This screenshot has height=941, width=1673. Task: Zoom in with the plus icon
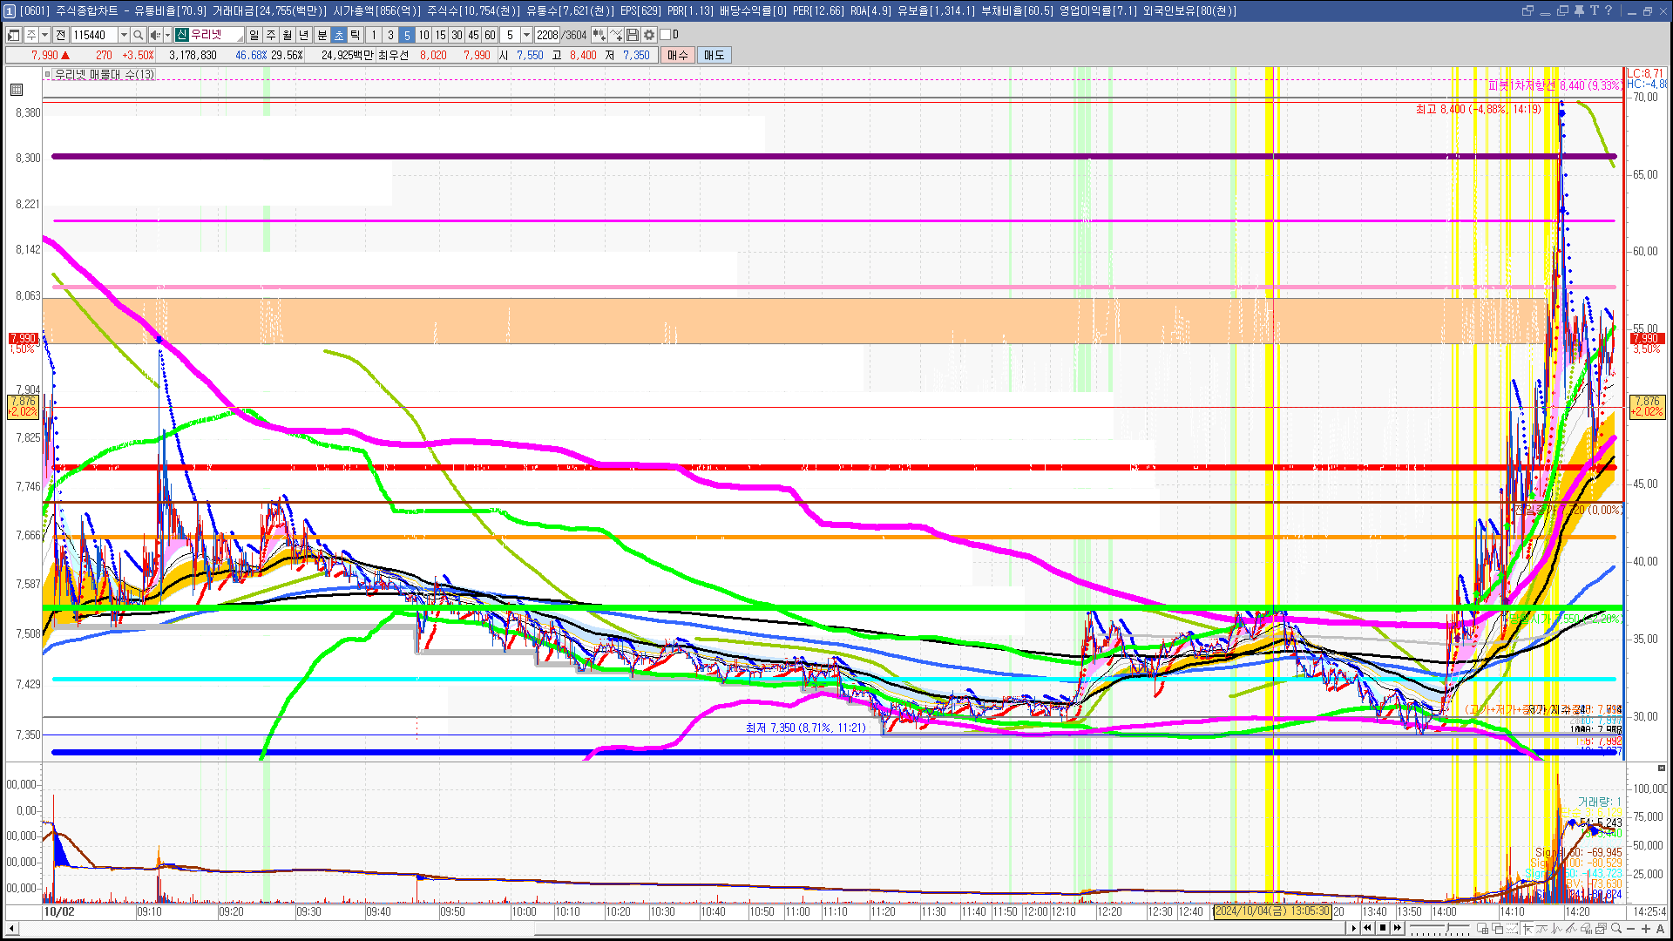point(1646,928)
